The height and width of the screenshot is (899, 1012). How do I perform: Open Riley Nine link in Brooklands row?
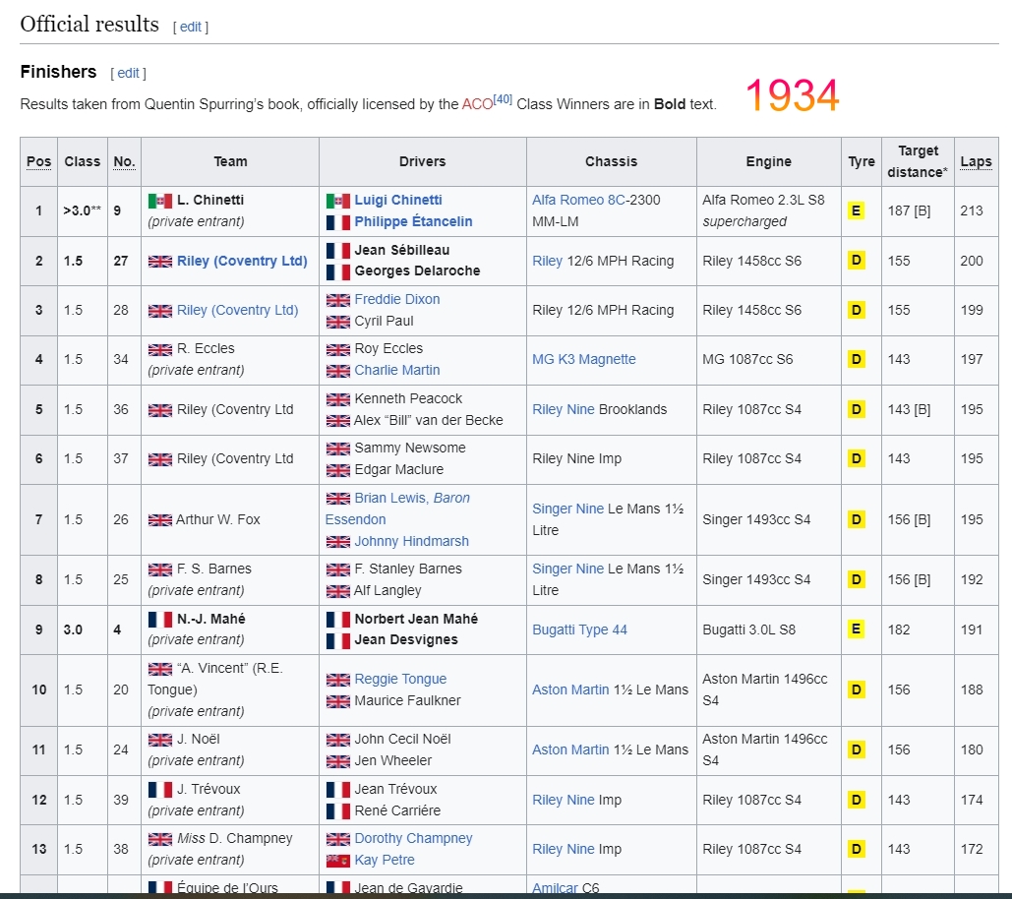click(x=563, y=409)
